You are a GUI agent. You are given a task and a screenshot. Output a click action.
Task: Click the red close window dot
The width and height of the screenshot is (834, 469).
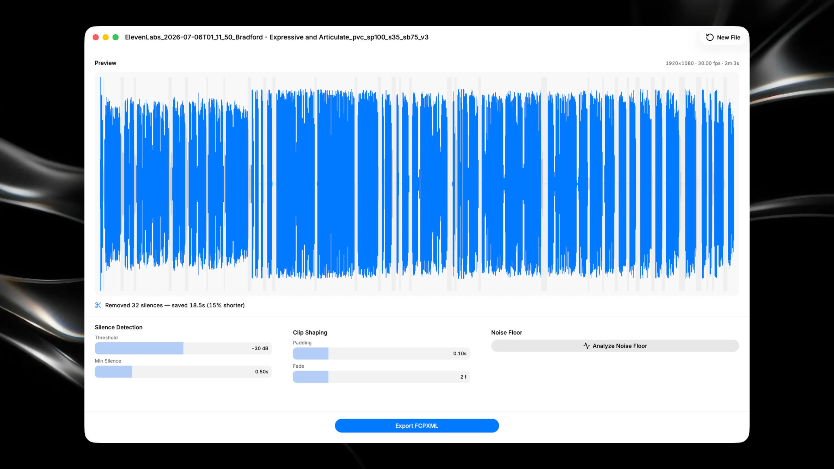pos(95,37)
